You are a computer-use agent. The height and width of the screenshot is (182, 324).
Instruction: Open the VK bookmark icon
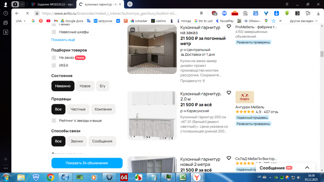[x=118, y=21]
